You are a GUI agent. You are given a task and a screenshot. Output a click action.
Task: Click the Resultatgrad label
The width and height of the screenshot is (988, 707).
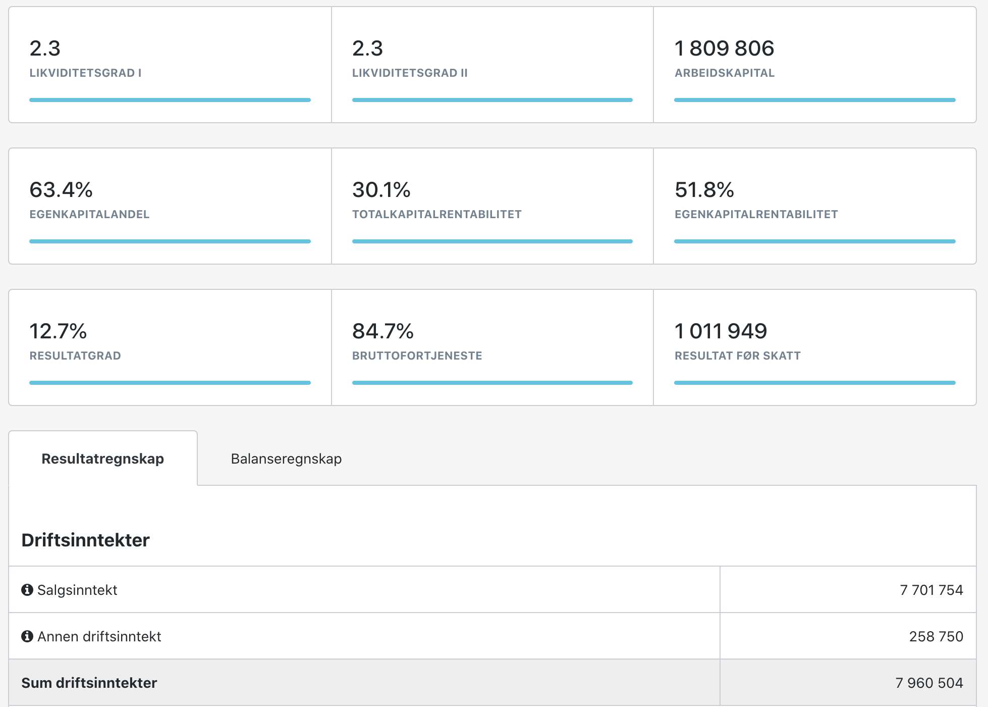pos(75,356)
